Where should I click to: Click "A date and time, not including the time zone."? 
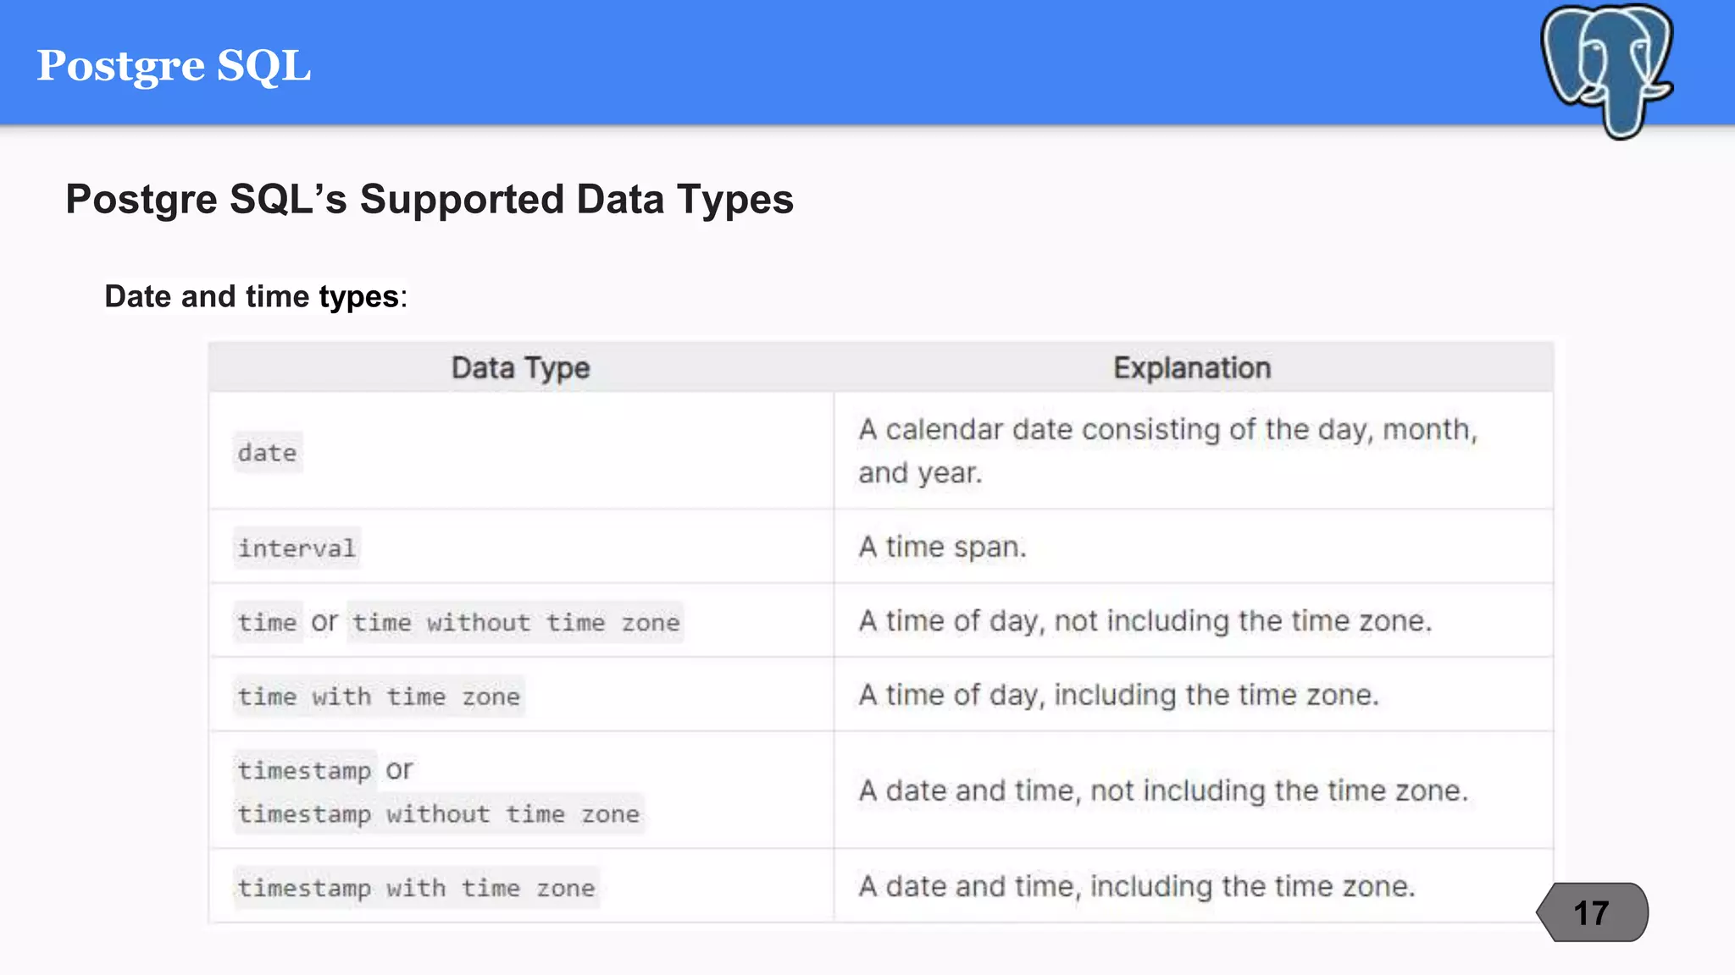click(x=1162, y=791)
